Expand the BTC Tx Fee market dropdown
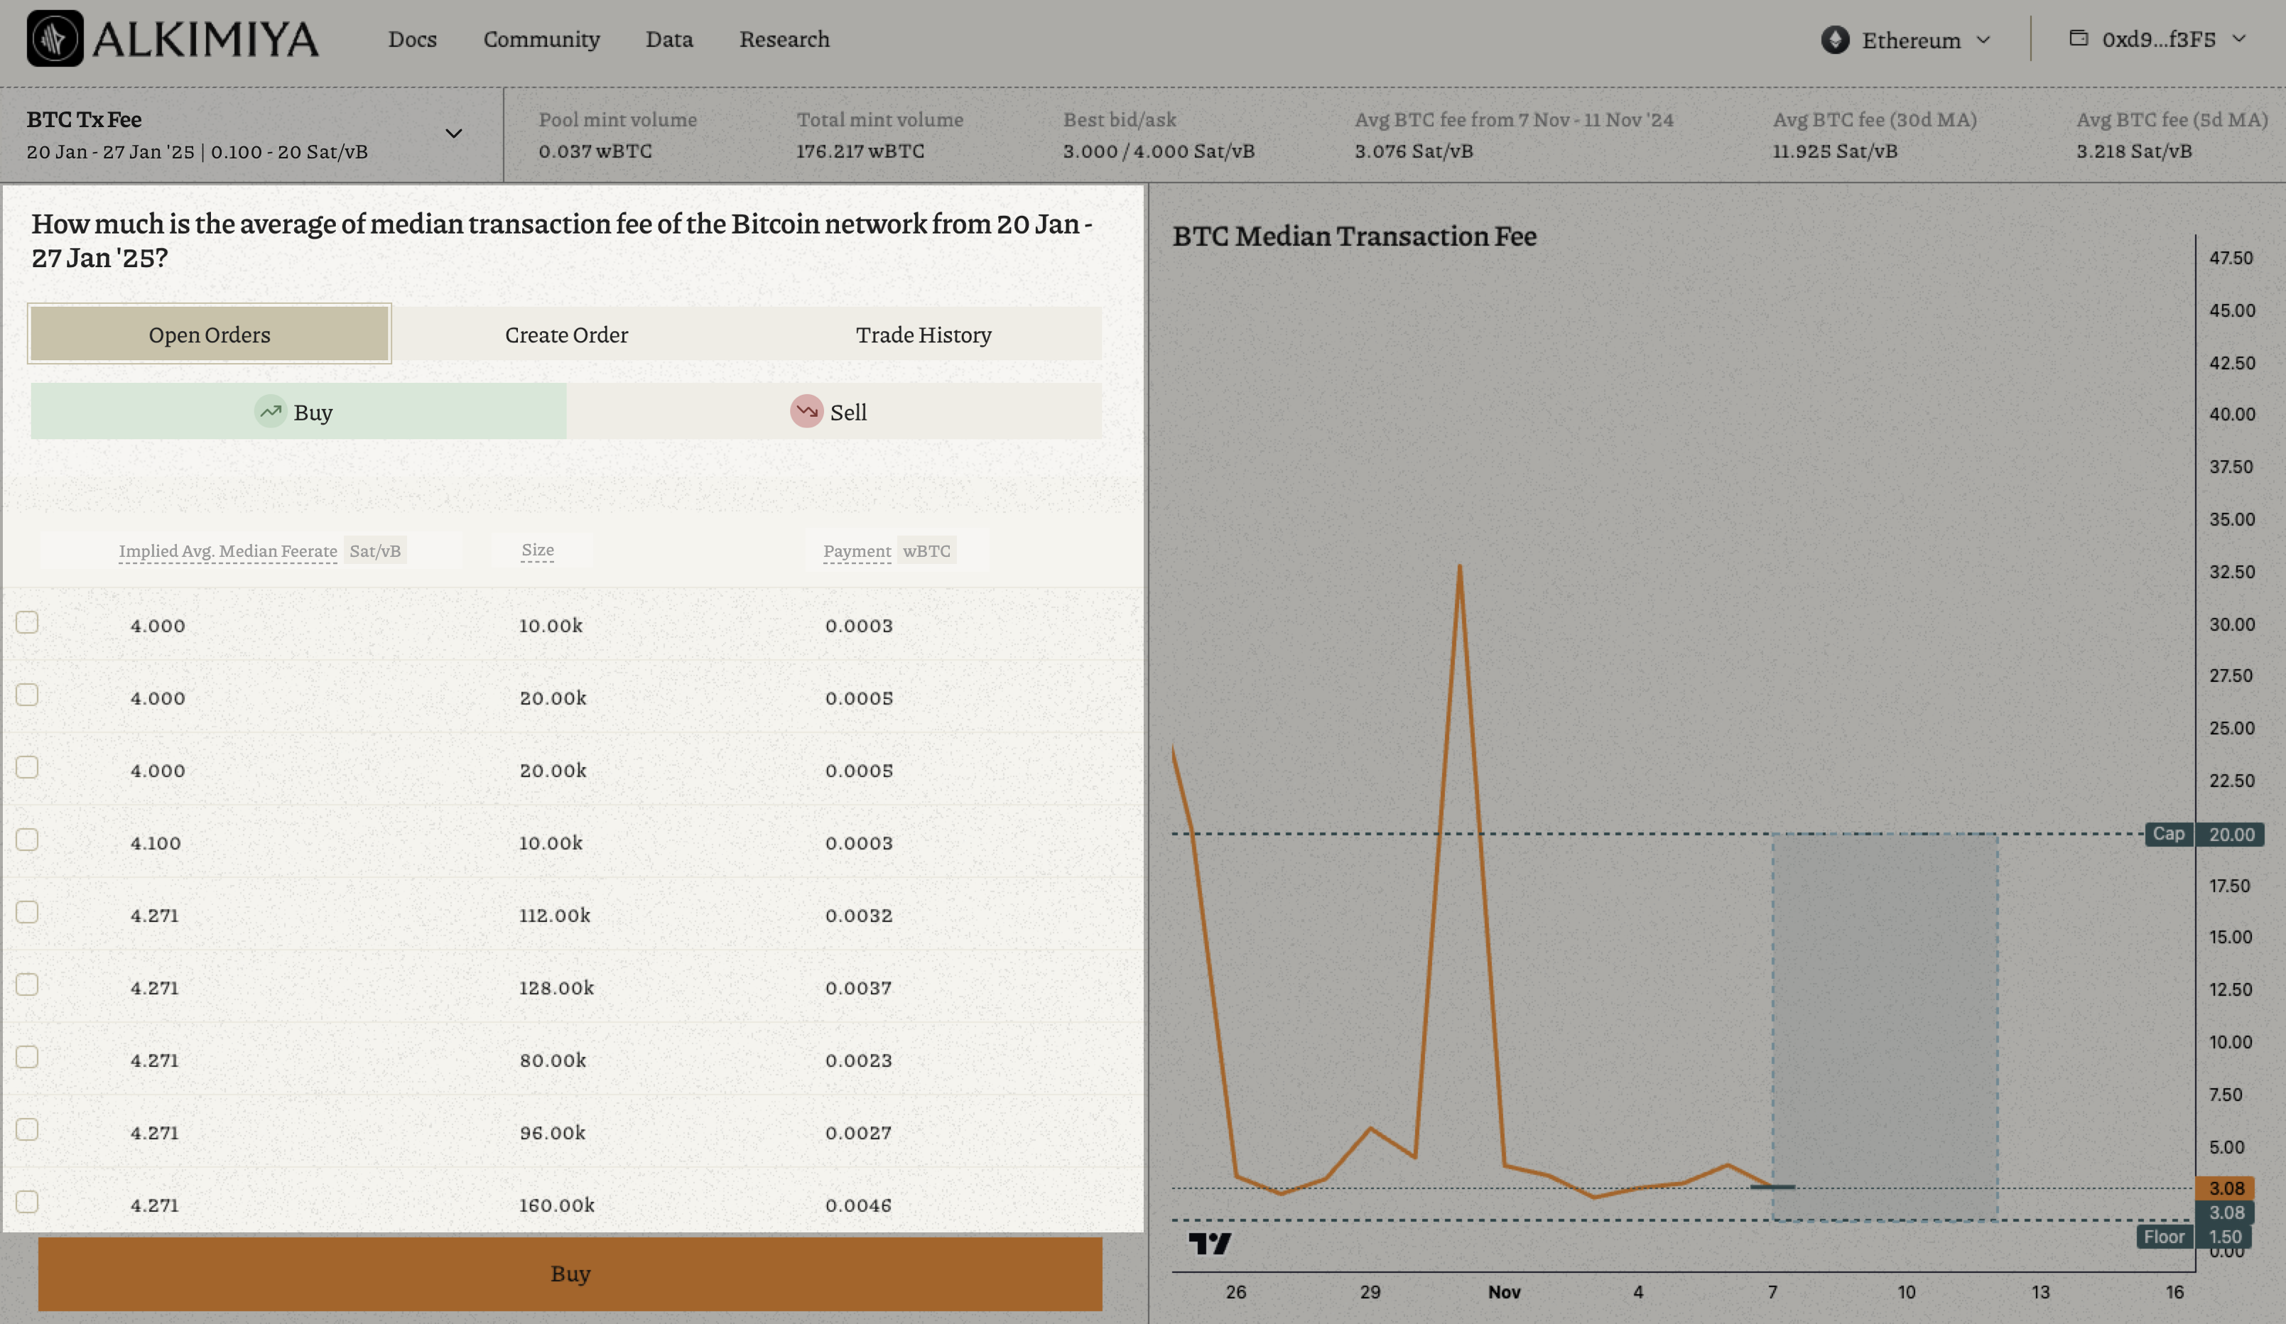The width and height of the screenshot is (2286, 1324). [453, 134]
